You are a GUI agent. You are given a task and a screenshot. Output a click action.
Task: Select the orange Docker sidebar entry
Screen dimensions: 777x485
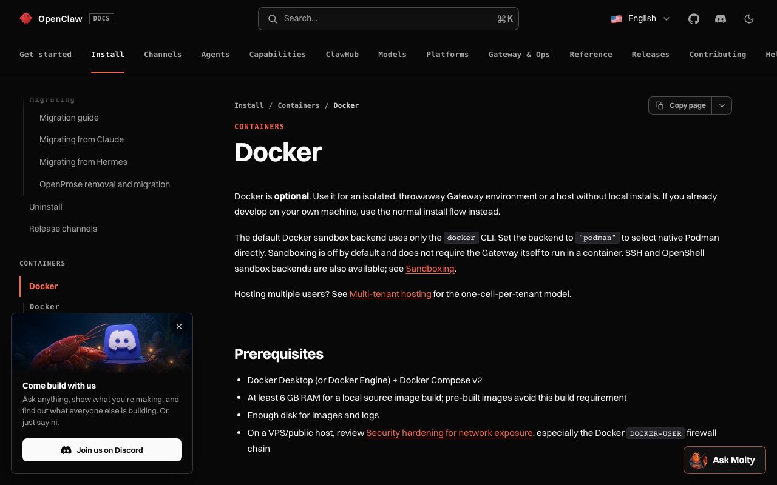click(44, 286)
